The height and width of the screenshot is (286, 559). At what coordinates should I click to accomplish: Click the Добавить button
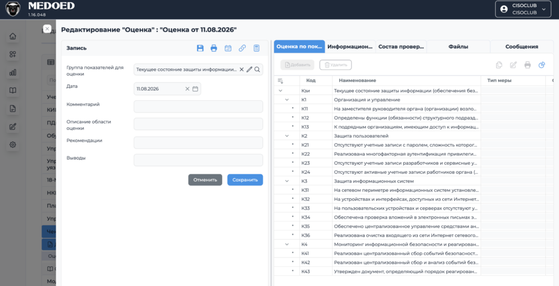[298, 65]
